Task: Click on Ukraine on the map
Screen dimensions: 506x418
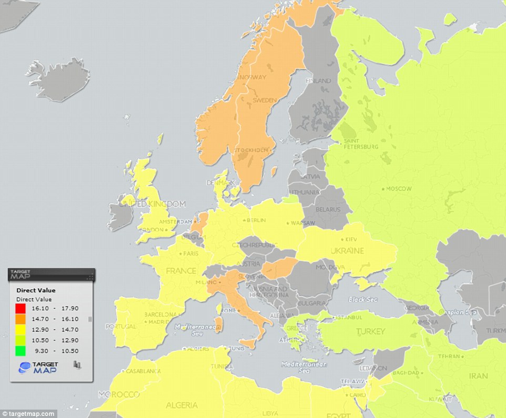Action: tap(347, 252)
